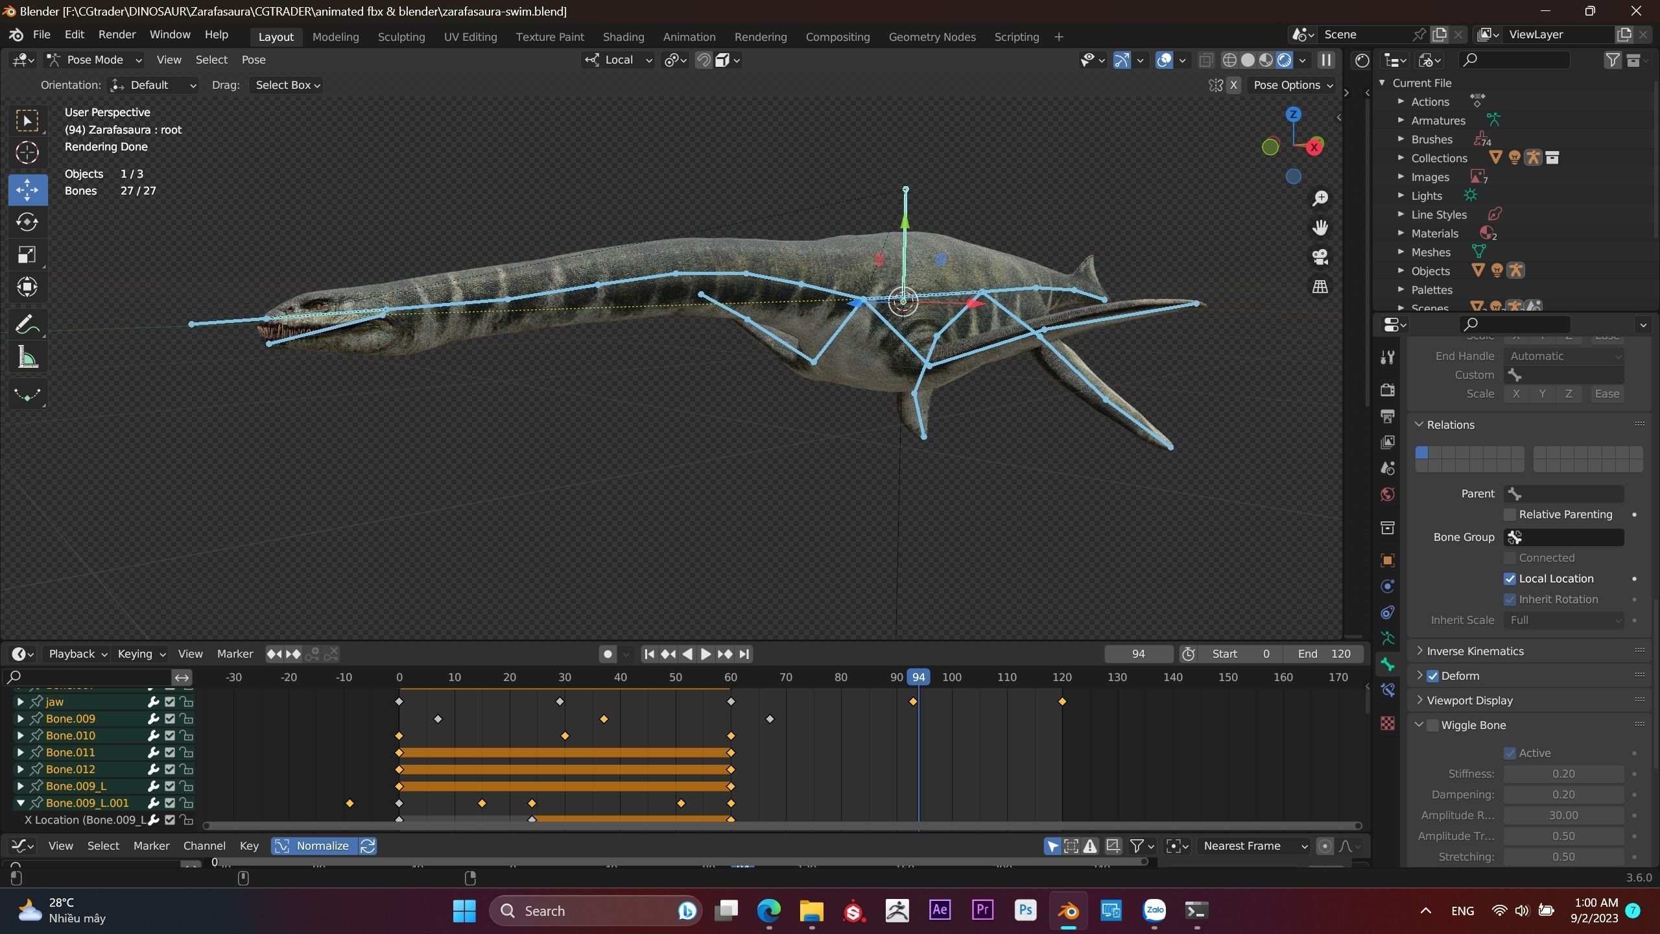The width and height of the screenshot is (1660, 934).
Task: Select the Rotate tool
Action: pos(27,222)
